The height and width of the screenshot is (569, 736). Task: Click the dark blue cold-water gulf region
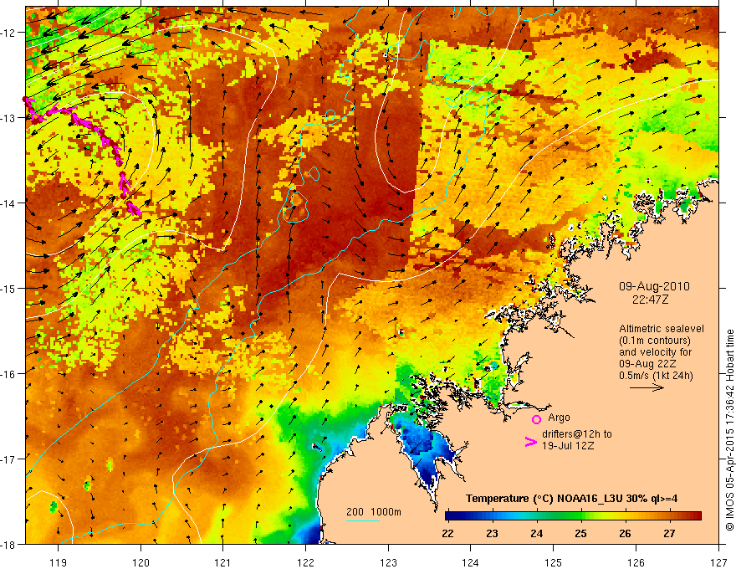(x=424, y=449)
